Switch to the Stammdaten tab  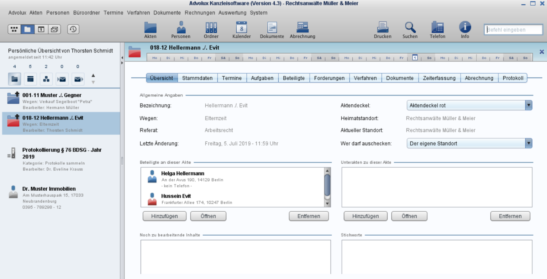click(x=198, y=78)
